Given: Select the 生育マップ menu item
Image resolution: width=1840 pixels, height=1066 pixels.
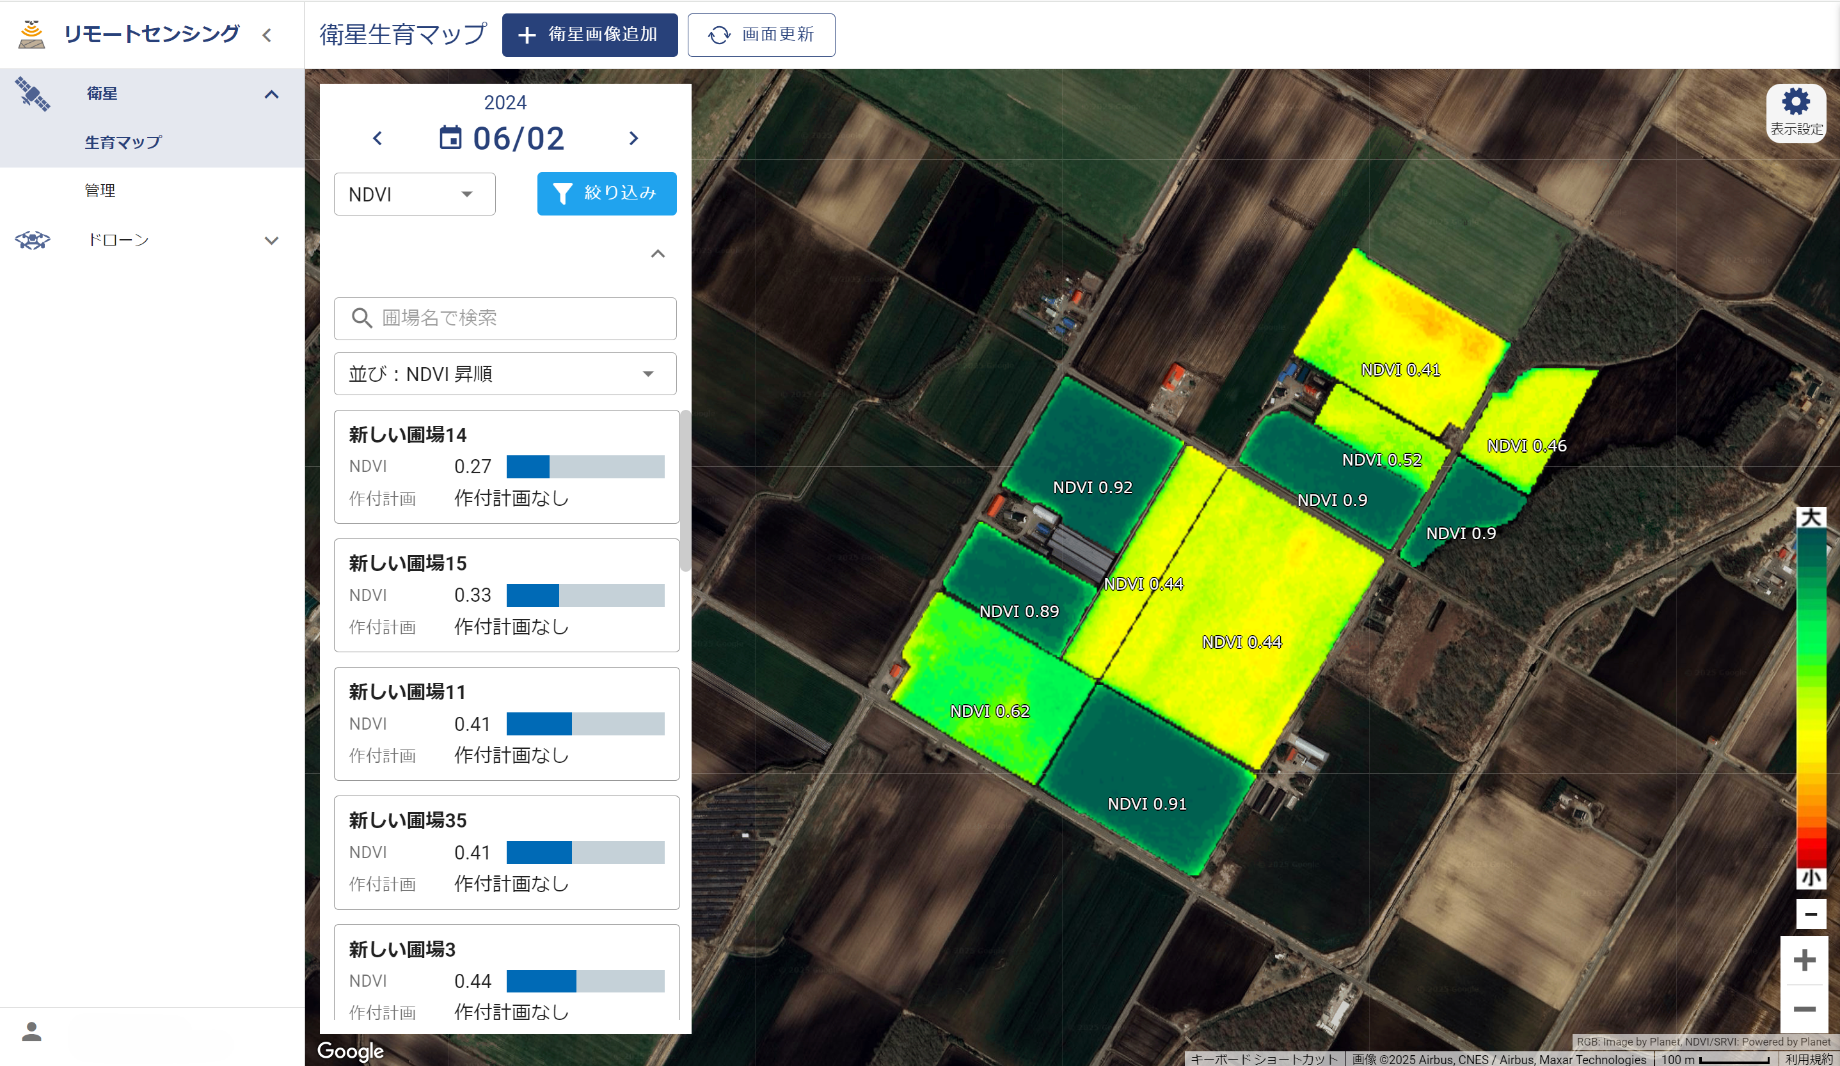Looking at the screenshot, I should point(123,142).
